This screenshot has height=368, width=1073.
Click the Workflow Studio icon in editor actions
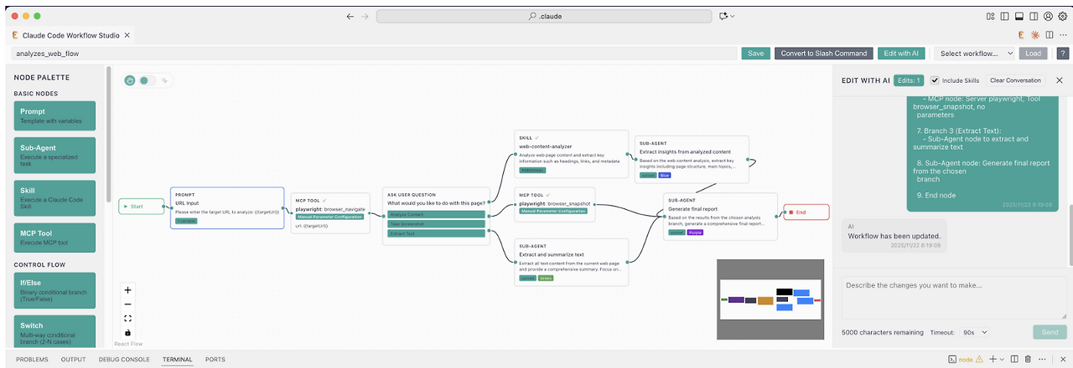[1022, 35]
